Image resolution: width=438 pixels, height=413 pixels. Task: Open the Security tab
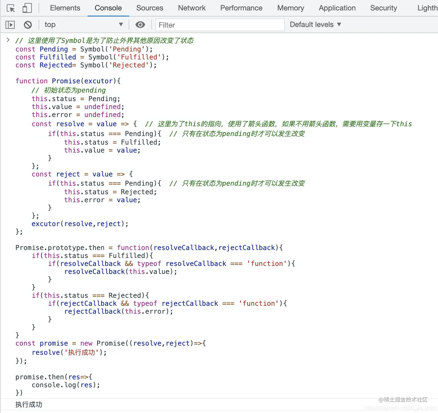coord(383,8)
